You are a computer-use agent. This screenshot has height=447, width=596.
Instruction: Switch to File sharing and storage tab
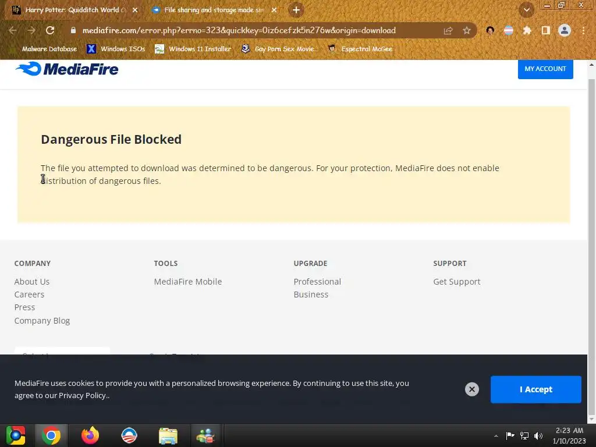coord(213,10)
